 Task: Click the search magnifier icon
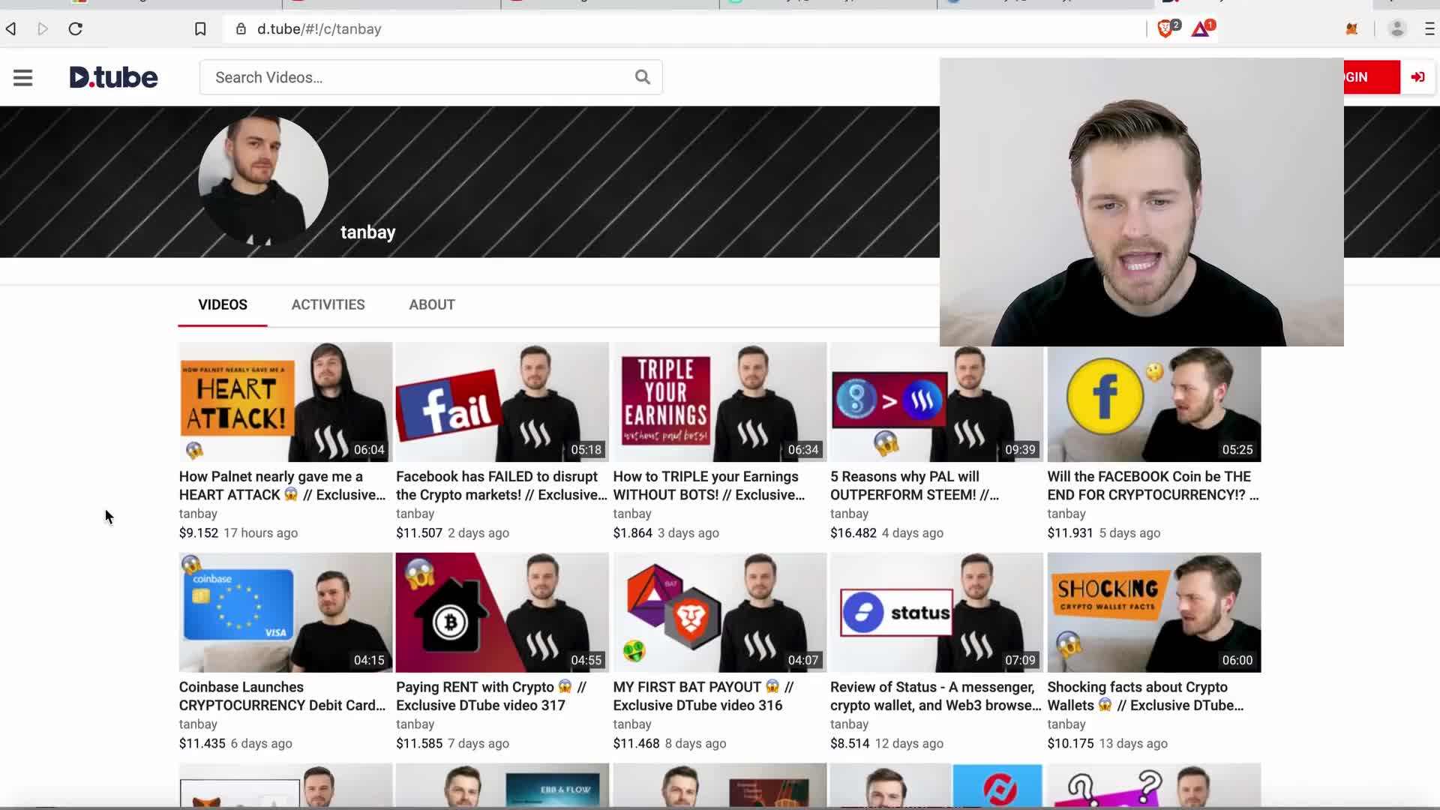[x=642, y=77]
